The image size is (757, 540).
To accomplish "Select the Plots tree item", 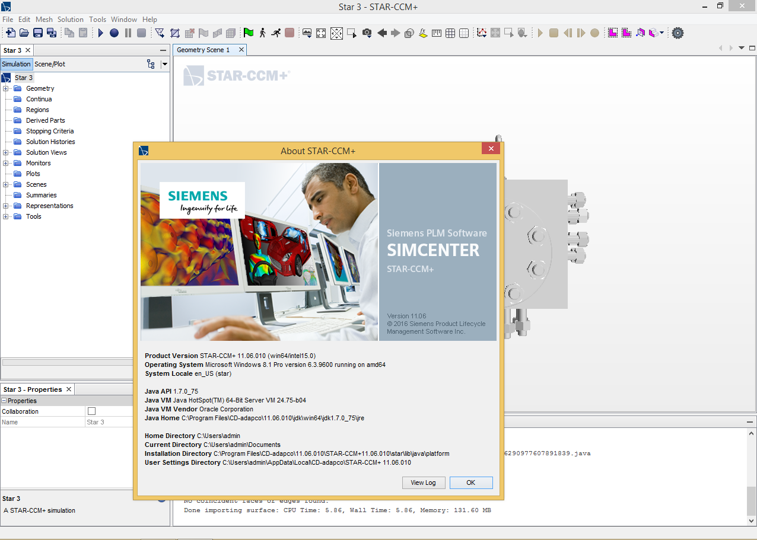I will click(33, 174).
